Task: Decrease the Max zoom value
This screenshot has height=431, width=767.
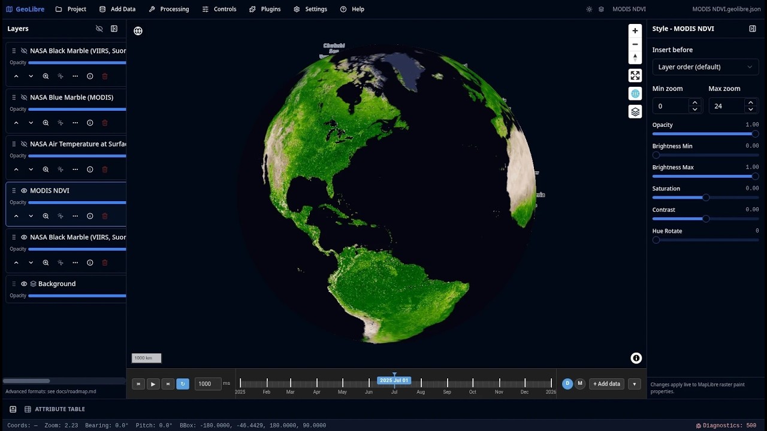Action: [x=750, y=110]
